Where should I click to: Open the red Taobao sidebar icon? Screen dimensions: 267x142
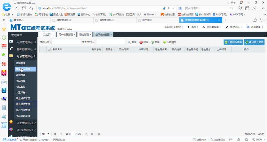pyautogui.click(x=4, y=64)
